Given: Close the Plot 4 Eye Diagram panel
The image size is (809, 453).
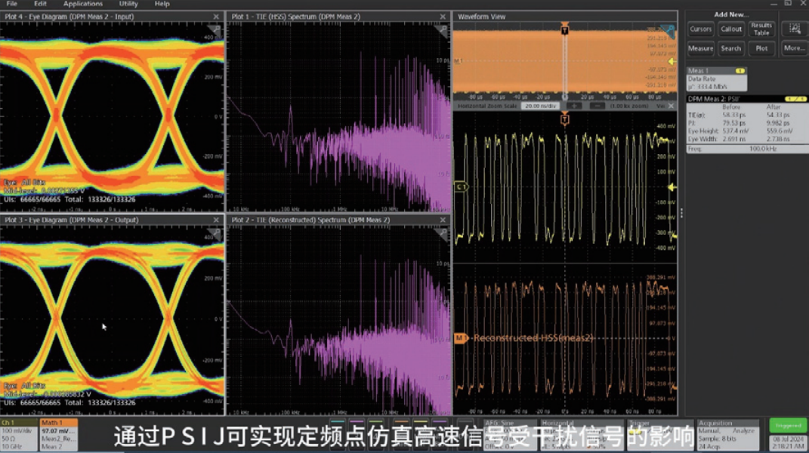Looking at the screenshot, I should coord(217,17).
